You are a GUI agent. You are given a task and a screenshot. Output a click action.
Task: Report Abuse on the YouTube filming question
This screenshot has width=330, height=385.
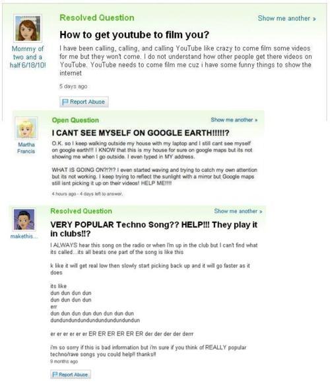click(x=84, y=102)
